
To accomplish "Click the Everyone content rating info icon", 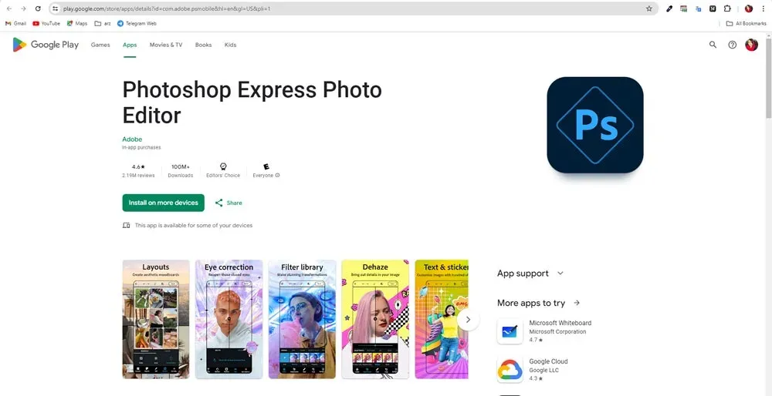I will click(278, 176).
